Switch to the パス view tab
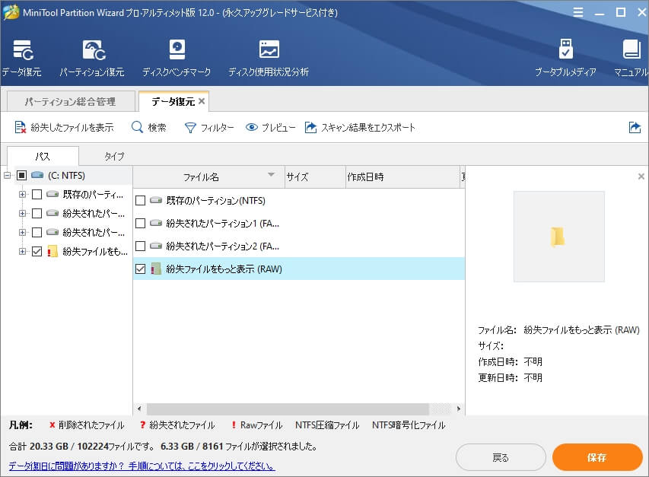Screen dimensions: 649x477 click(x=43, y=156)
